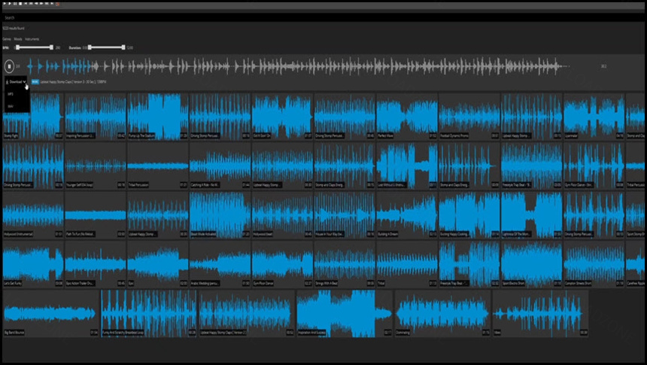
Task: Click the red icon in the top toolbar
Action: 57,3
